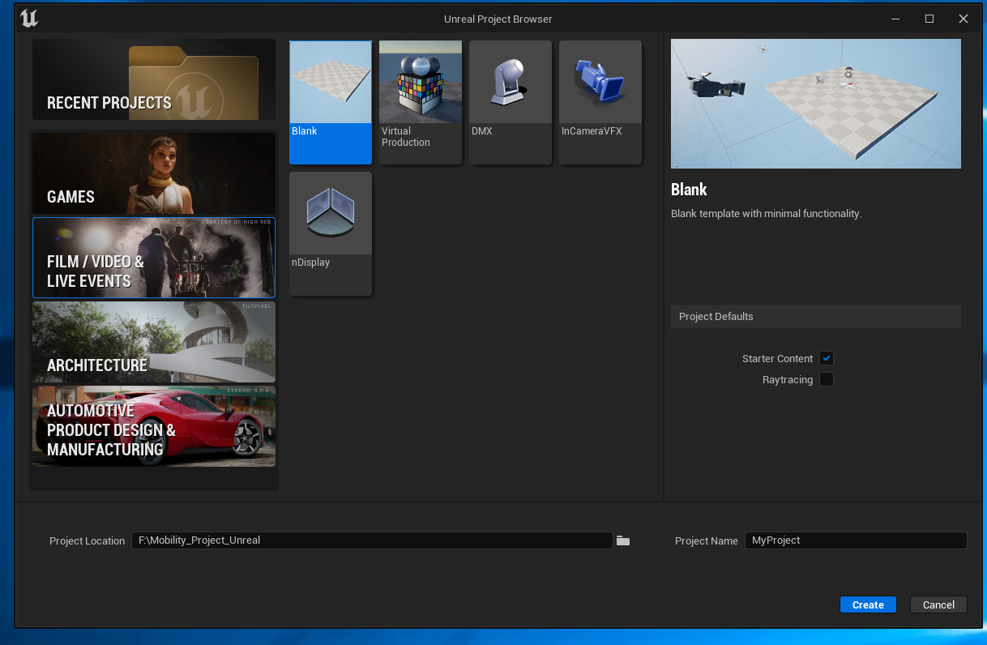Select the Blank template thumbnail
The width and height of the screenshot is (987, 645).
click(331, 102)
